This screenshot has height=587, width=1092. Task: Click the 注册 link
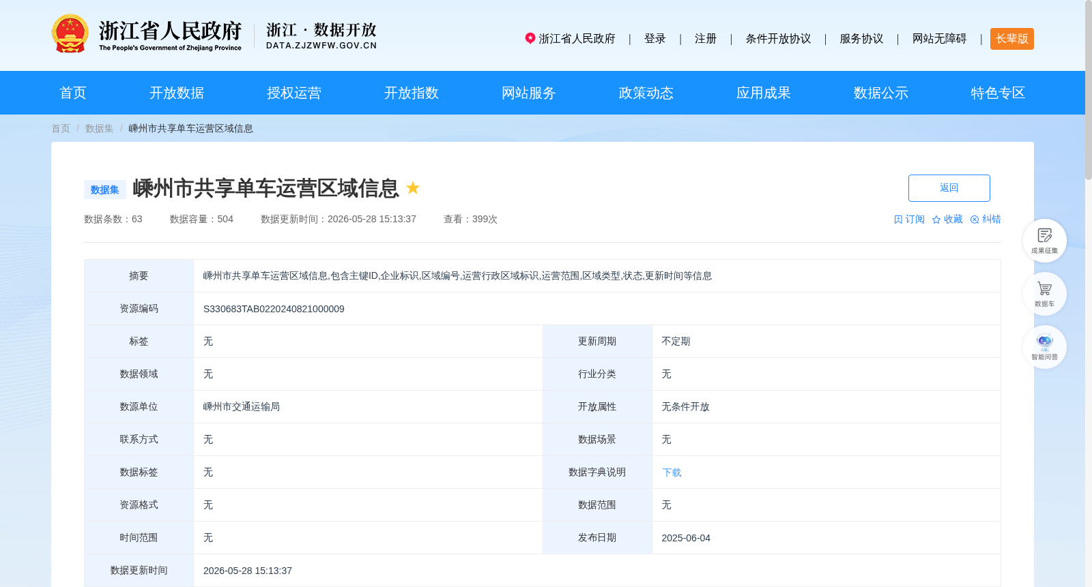click(706, 39)
